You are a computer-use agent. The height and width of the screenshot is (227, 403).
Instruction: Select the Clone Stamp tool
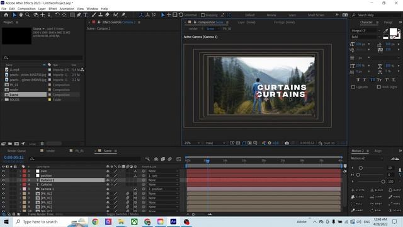point(101,15)
